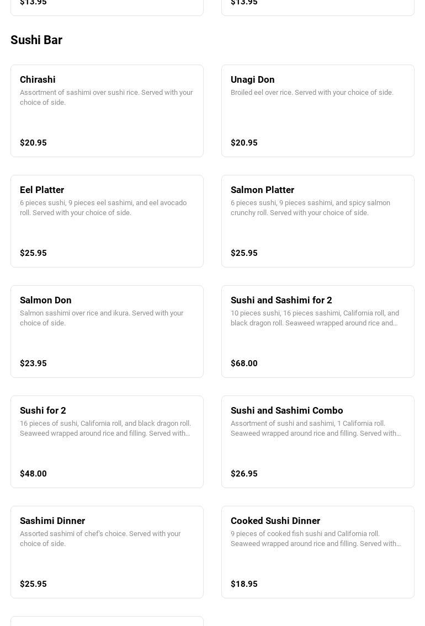Select the Sashimi Dinner item

(107, 552)
